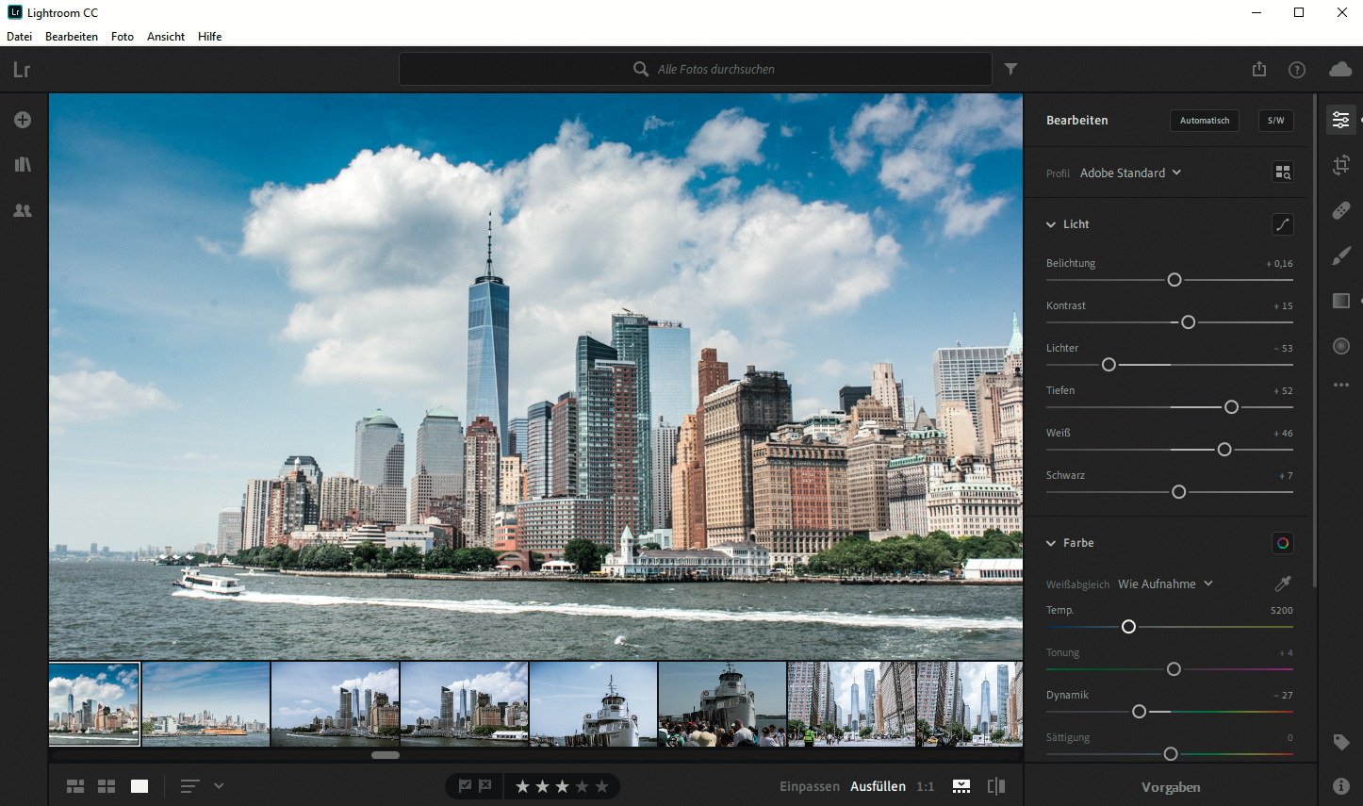The width and height of the screenshot is (1363, 806).
Task: Click the Automatisch button
Action: 1204,121
